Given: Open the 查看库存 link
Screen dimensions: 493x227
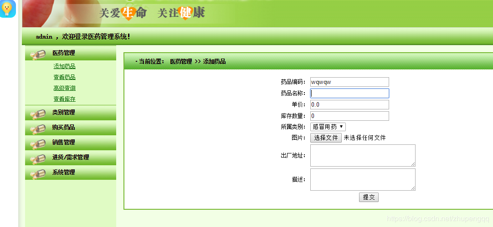Looking at the screenshot, I should (64, 99).
